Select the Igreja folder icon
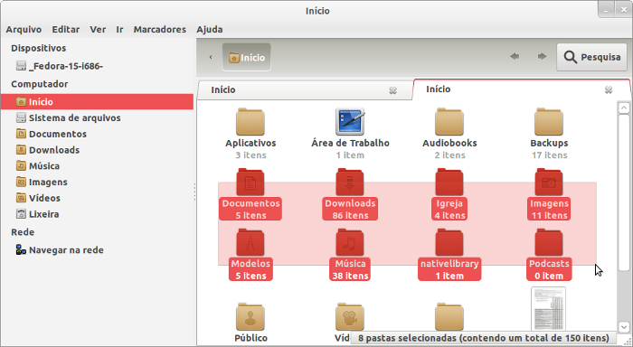 (449, 182)
